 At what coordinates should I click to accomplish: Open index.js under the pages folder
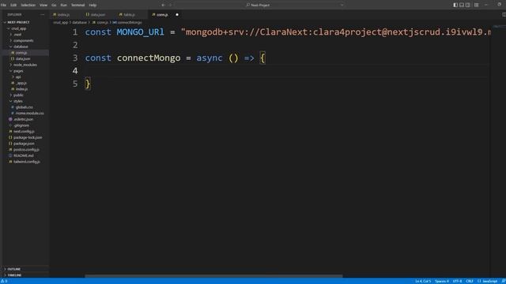pos(21,89)
